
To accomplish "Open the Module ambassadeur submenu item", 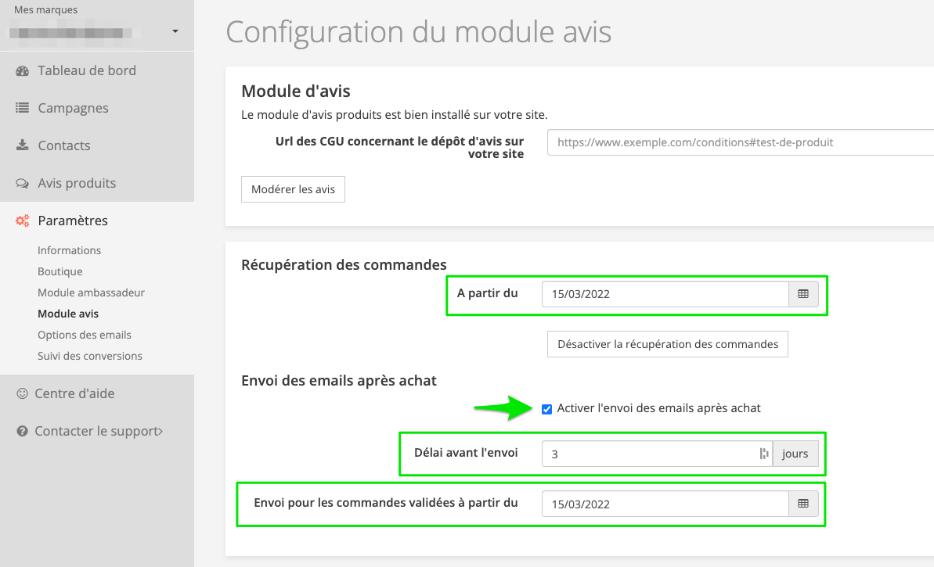I will 91,292.
